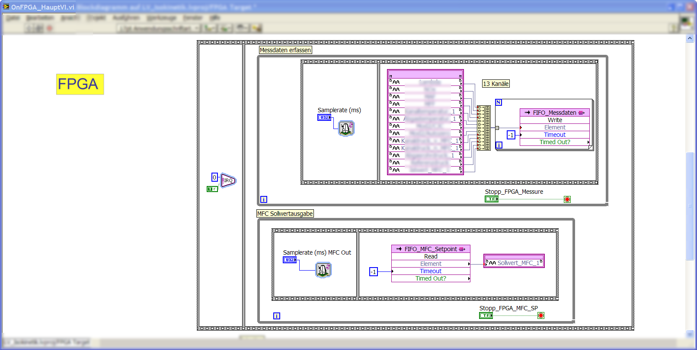This screenshot has height=350, width=697.
Task: Select the 13 Kanäle comment label
Action: [496, 84]
